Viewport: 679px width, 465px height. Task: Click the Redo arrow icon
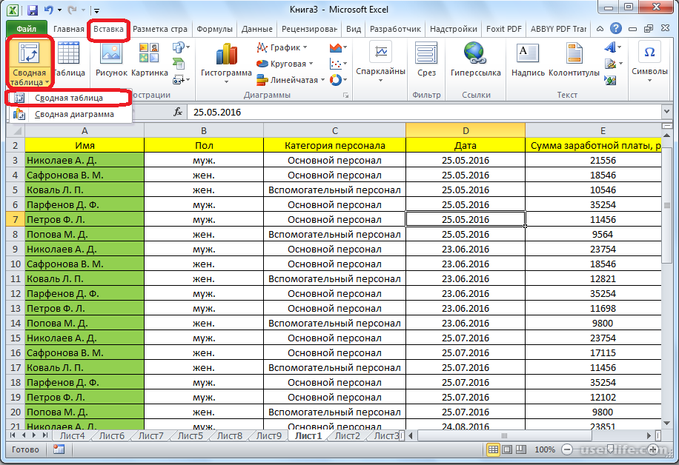72,10
